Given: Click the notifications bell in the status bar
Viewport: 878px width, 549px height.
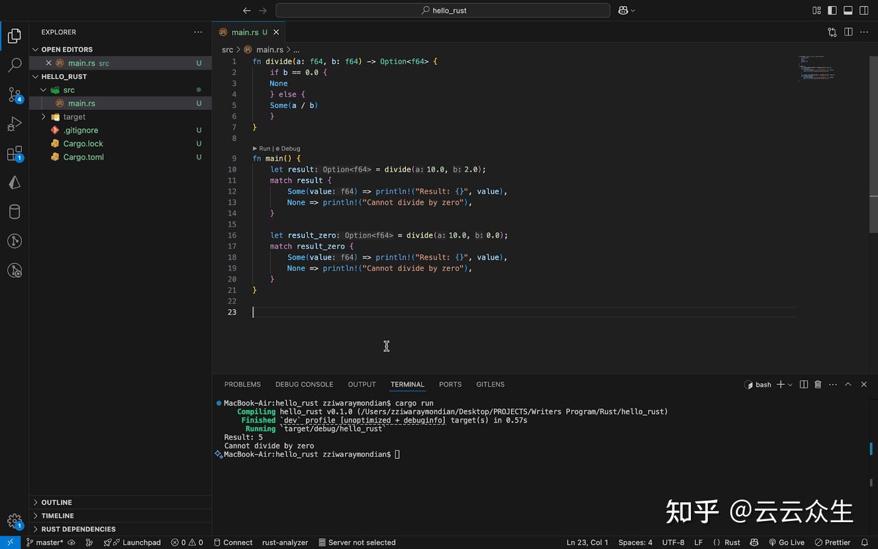Looking at the screenshot, I should pyautogui.click(x=864, y=542).
